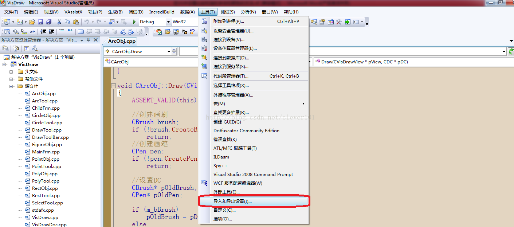Pin the Solution Explorer panel with auto-hide
The width and height of the screenshot is (514, 227).
pyautogui.click(x=89, y=40)
